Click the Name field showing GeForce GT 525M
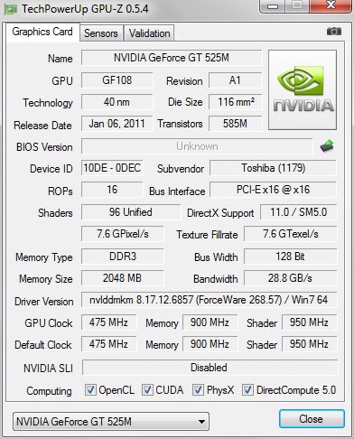 (x=172, y=58)
